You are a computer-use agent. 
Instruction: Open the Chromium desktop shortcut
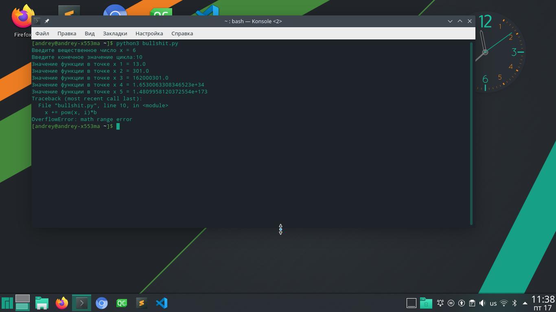point(115,11)
